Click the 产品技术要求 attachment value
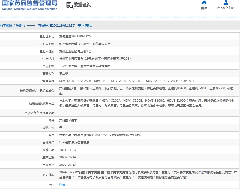The image size is (240, 190). pyautogui.click(x=68, y=120)
